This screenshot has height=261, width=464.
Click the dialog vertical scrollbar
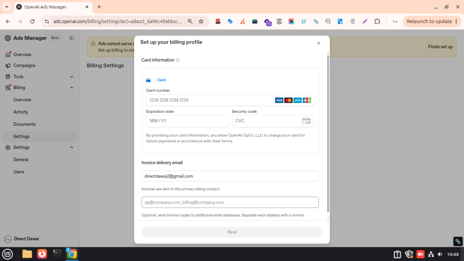328,133
